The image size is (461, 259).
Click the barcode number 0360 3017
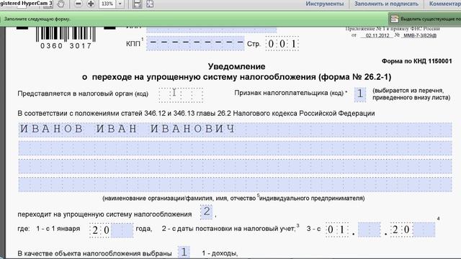coord(66,46)
